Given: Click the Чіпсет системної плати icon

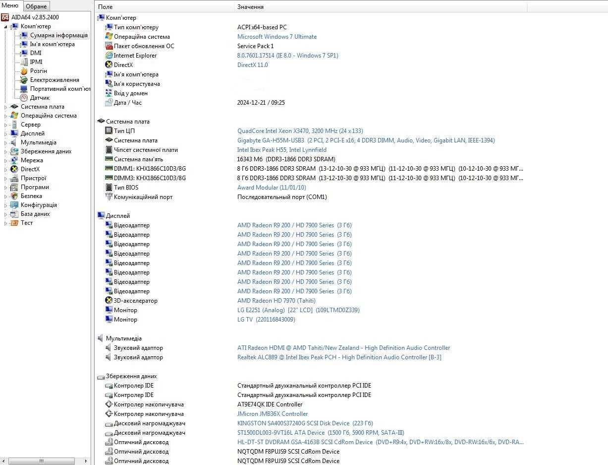Looking at the screenshot, I should (109, 150).
